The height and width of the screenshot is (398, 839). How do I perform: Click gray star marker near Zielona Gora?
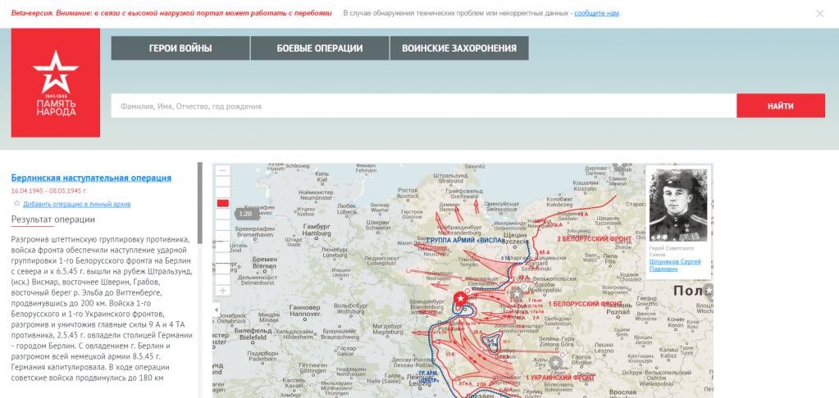click(x=556, y=362)
